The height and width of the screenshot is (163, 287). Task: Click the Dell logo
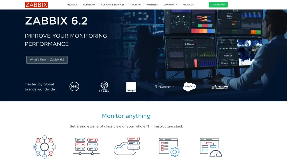[74, 87]
